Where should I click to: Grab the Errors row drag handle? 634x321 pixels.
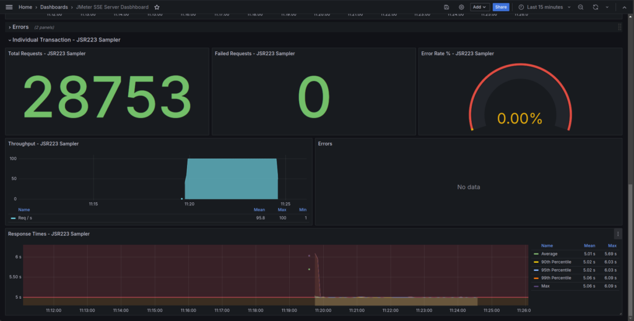[619, 27]
